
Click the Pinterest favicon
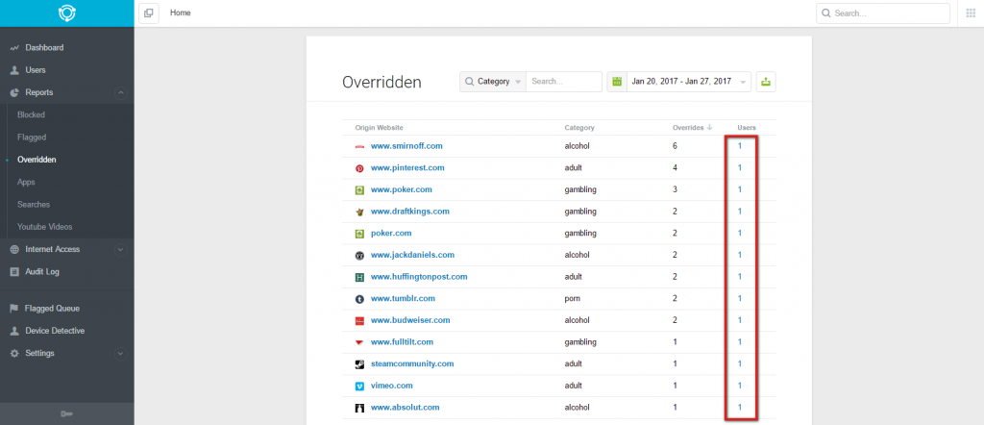(x=359, y=168)
